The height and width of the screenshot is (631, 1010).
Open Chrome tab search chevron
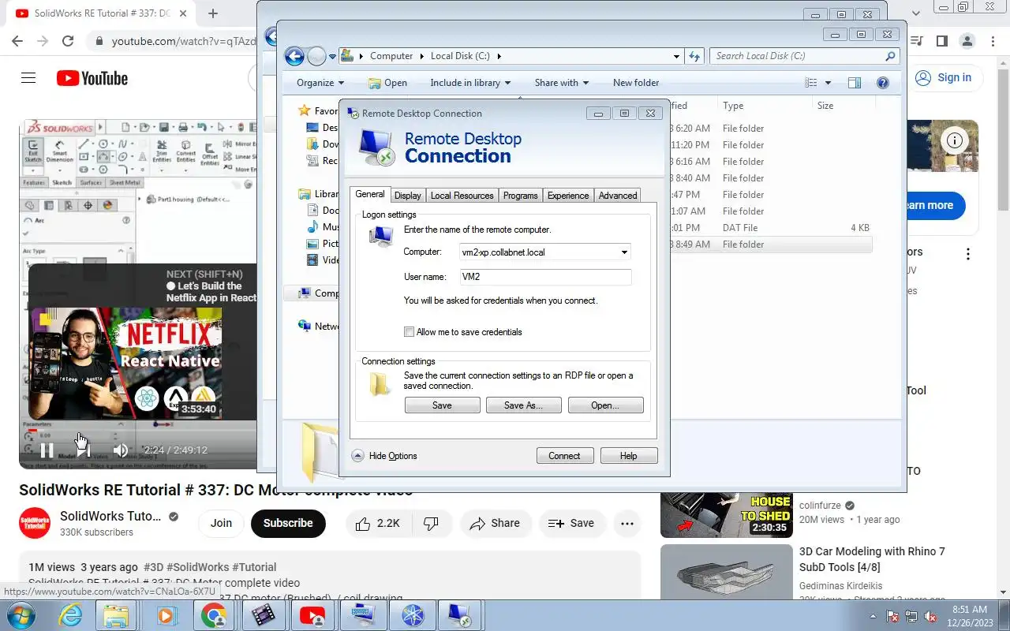click(916, 13)
